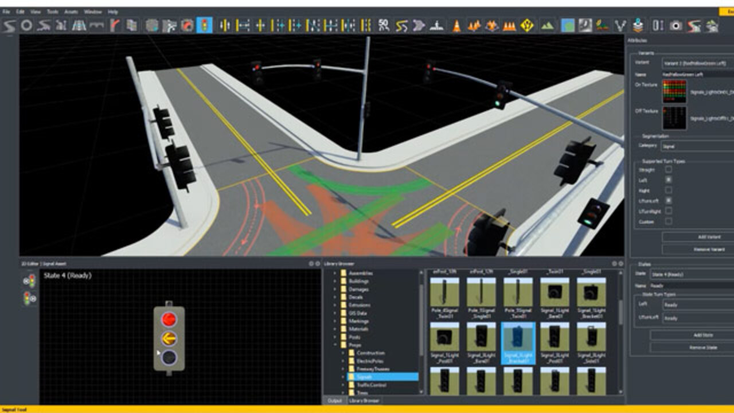Click the On Texture swatch thumbnail
734x413 pixels.
pos(674,91)
